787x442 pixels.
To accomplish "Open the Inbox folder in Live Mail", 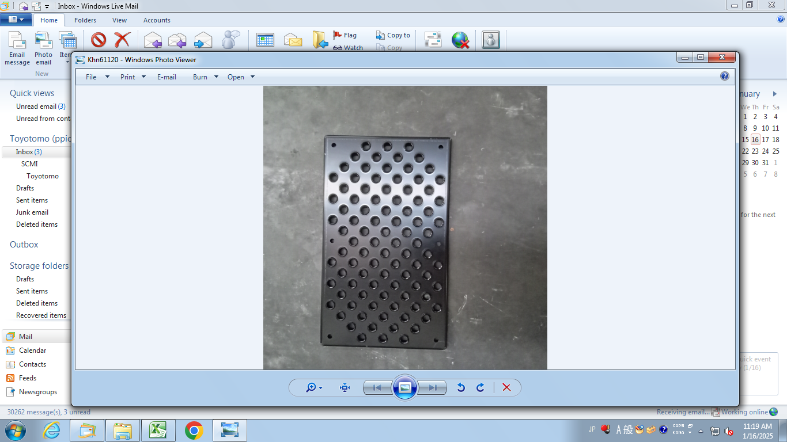I will click(x=29, y=152).
